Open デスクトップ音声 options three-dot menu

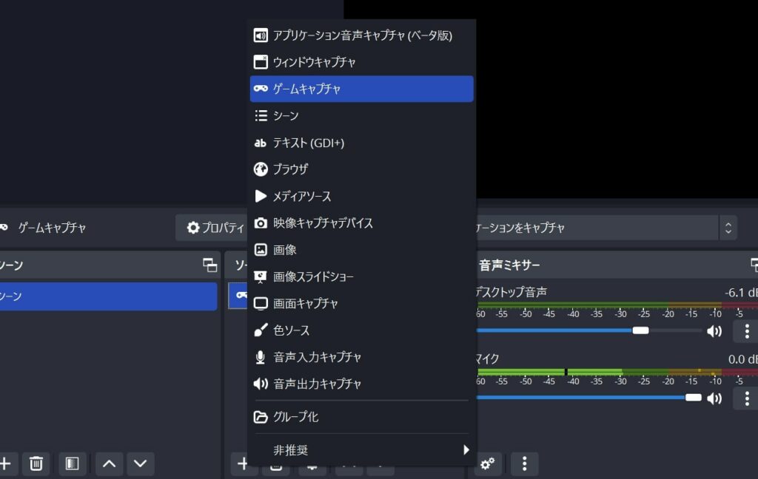click(x=747, y=330)
